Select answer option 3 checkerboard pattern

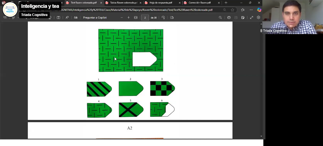[x=162, y=88]
